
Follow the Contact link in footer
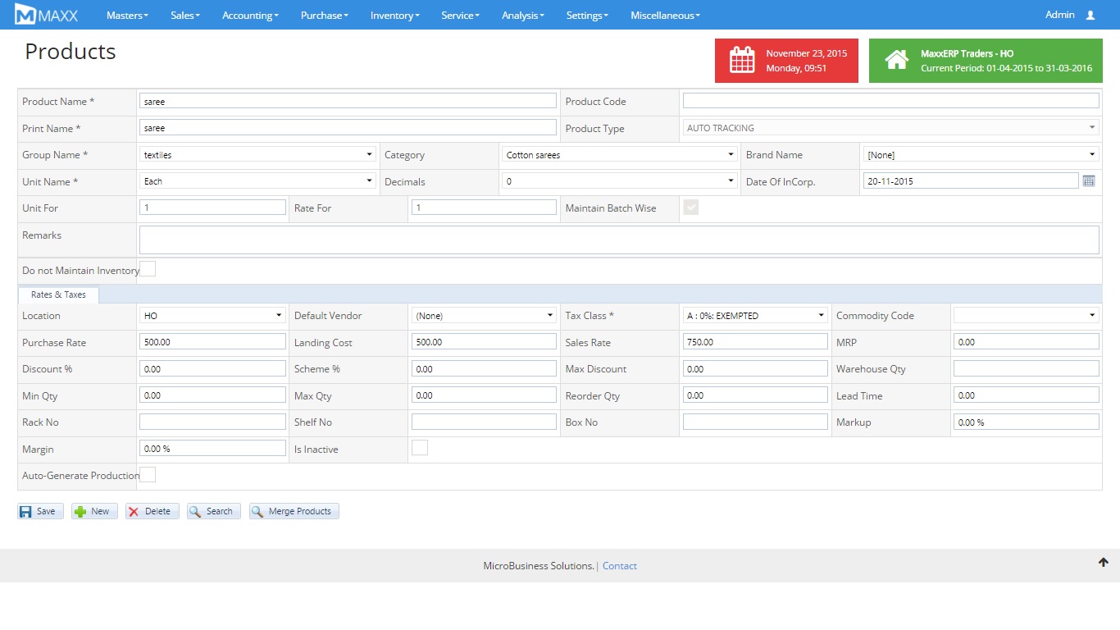pyautogui.click(x=619, y=566)
